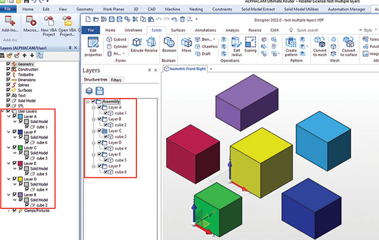Screen dimensions: 379x240
Task: Expand the Clamps/Fixtures node
Action: coord(9,210)
